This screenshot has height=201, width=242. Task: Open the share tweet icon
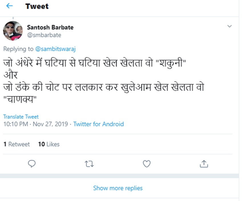(204, 164)
